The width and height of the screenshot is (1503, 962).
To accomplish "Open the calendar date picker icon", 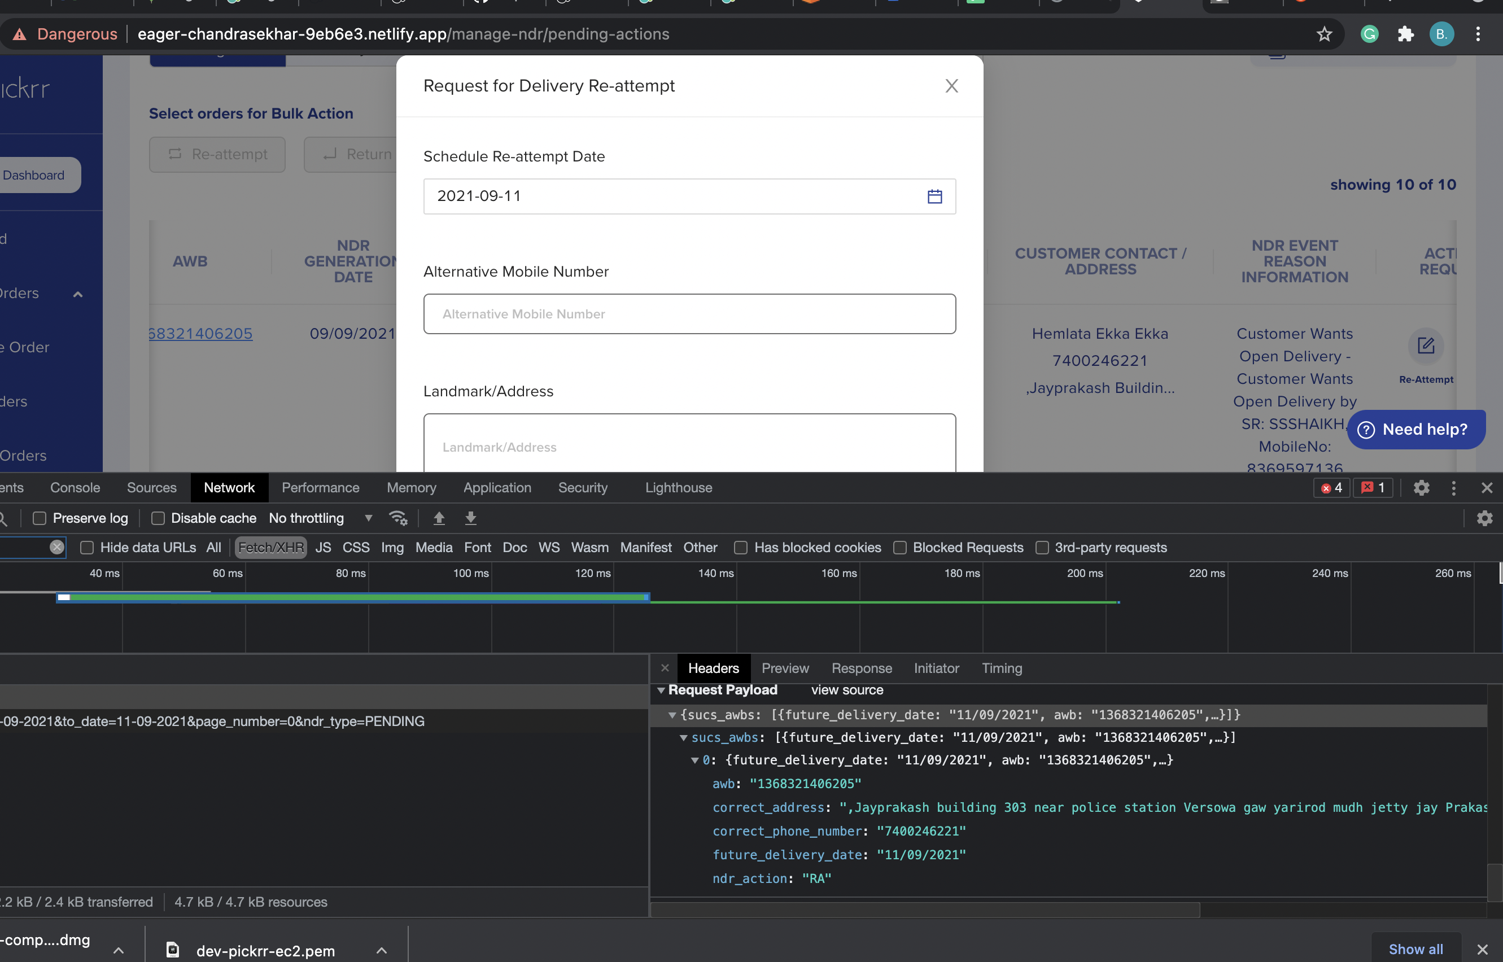I will [934, 196].
